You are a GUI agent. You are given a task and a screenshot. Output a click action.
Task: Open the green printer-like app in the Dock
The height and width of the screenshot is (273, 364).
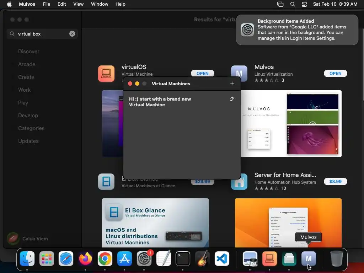point(289,259)
